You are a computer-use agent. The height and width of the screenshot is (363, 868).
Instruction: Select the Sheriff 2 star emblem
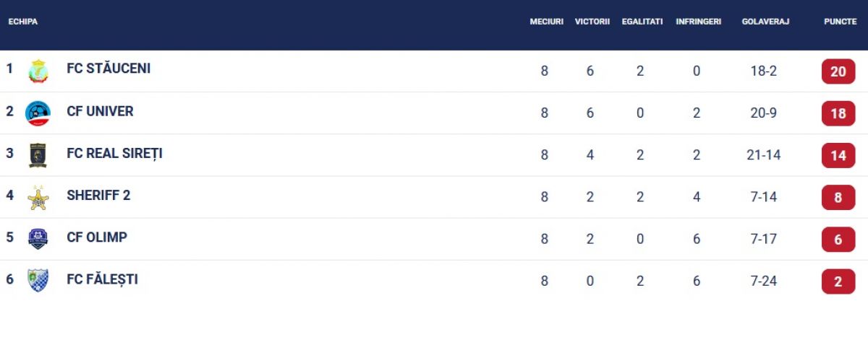(x=38, y=197)
